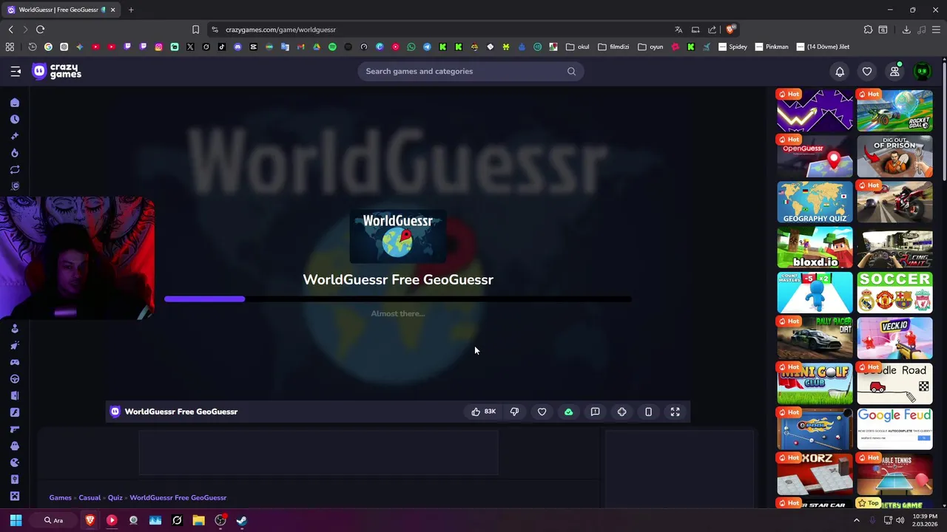Viewport: 947px width, 532px height.
Task: Open the Pinkman bookmark
Action: [772, 47]
